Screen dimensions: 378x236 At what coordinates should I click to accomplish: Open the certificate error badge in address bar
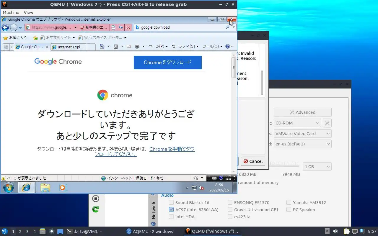(x=94, y=27)
